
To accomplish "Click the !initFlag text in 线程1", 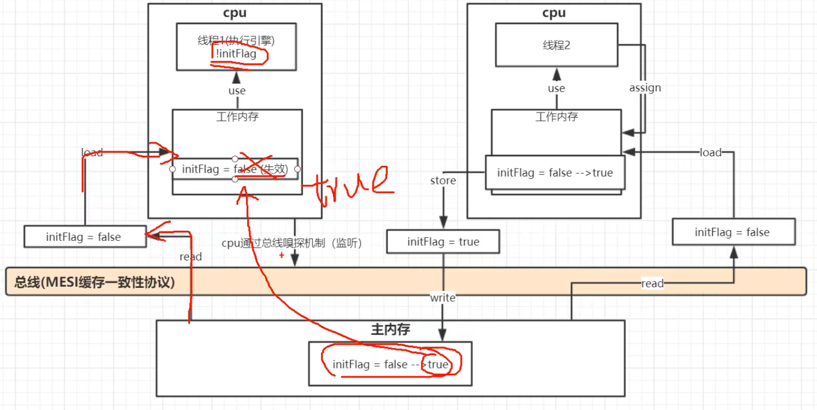I will 236,54.
